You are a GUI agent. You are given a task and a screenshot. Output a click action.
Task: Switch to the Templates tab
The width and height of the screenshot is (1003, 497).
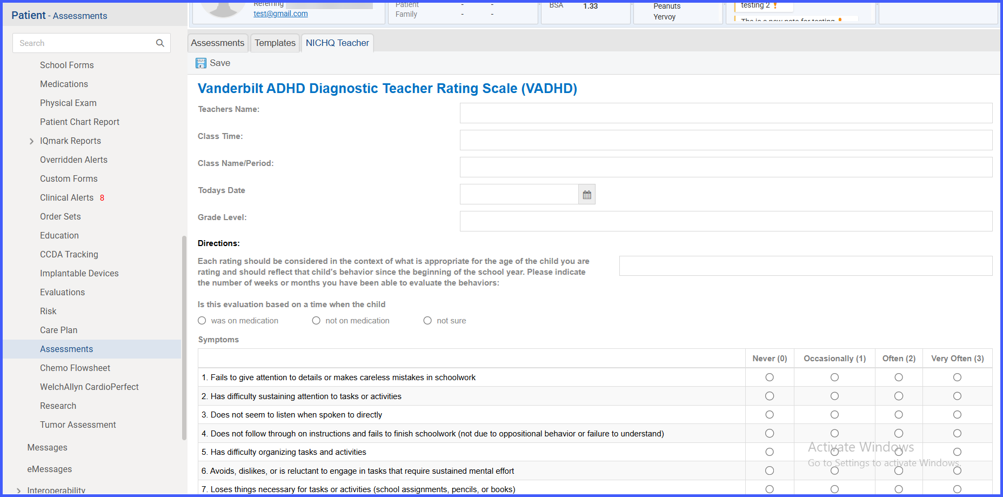(x=275, y=43)
